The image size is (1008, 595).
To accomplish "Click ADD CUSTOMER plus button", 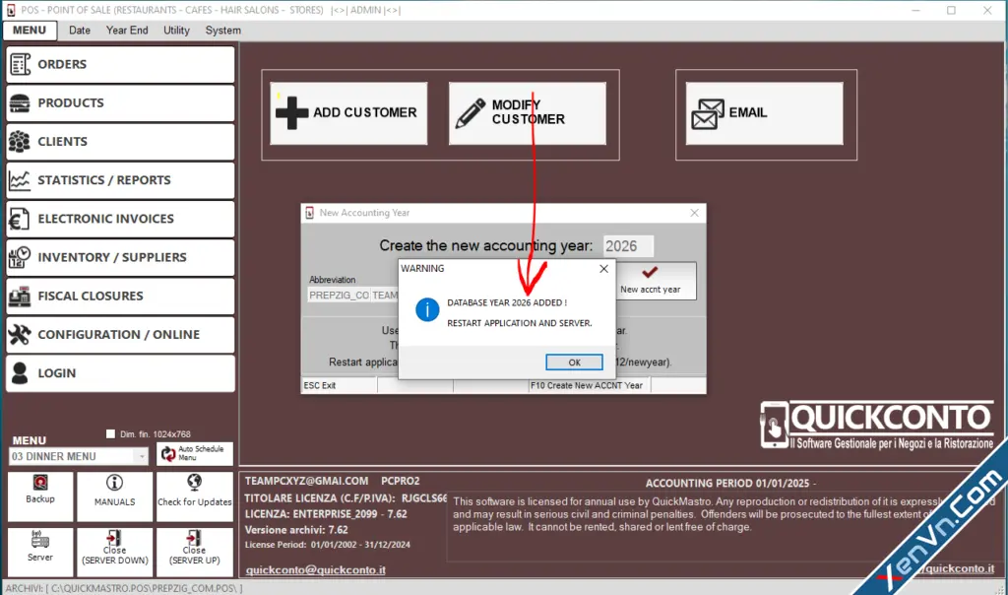I will [348, 113].
